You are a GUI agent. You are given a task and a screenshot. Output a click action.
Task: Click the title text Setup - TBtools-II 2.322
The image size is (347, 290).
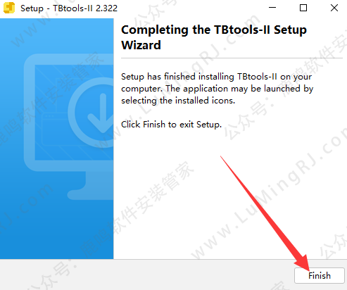(x=69, y=8)
